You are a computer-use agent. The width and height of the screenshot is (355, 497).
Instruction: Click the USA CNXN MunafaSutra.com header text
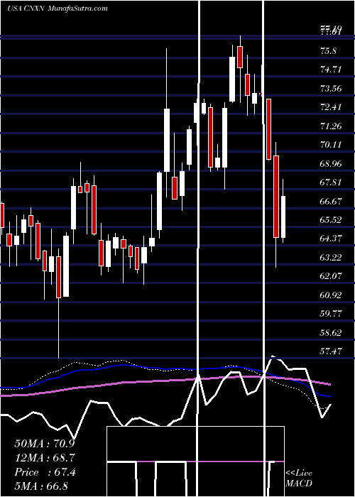click(x=58, y=9)
